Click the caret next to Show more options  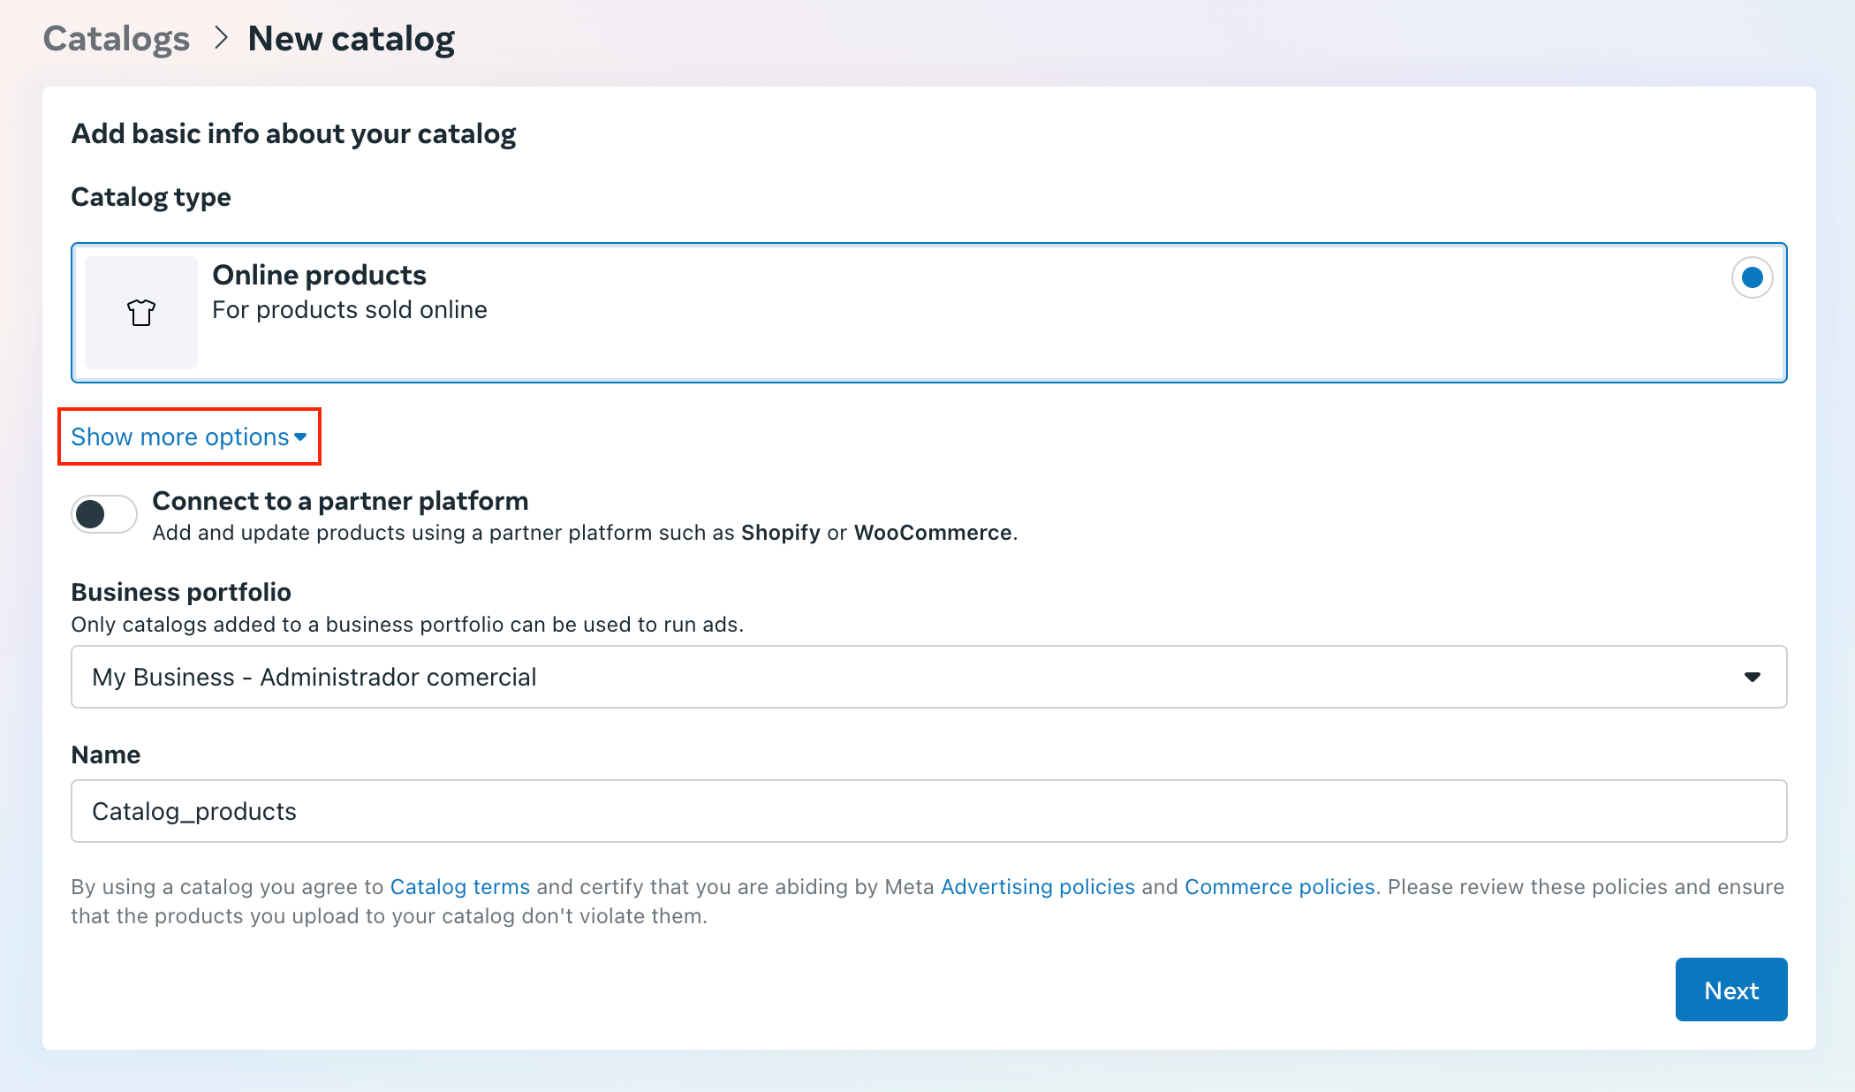(300, 437)
